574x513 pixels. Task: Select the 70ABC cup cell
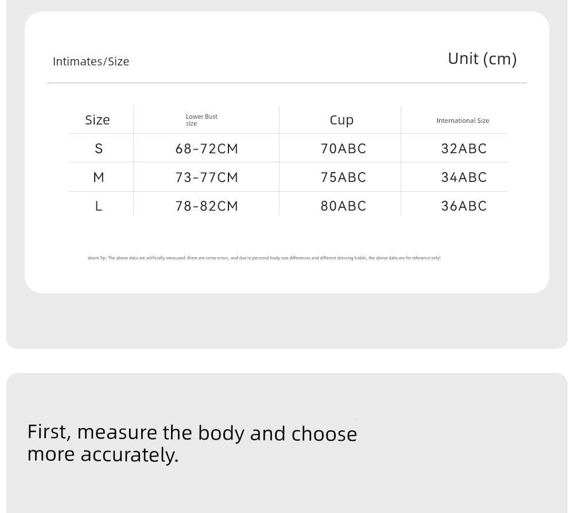pos(343,149)
